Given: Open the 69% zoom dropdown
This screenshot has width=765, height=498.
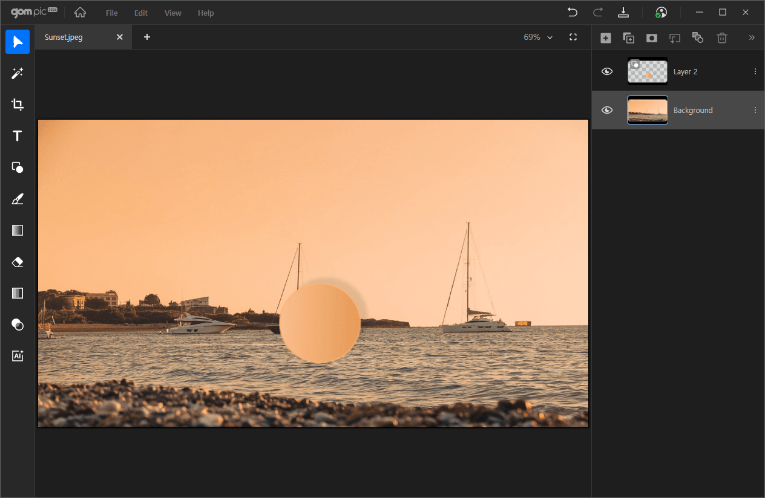Looking at the screenshot, I should tap(538, 37).
